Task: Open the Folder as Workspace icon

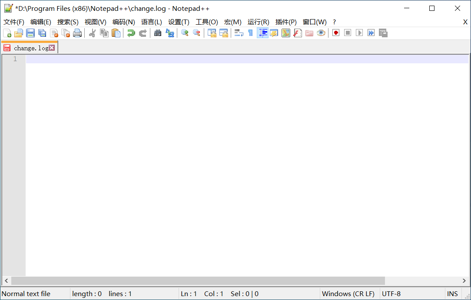Action: [309, 33]
